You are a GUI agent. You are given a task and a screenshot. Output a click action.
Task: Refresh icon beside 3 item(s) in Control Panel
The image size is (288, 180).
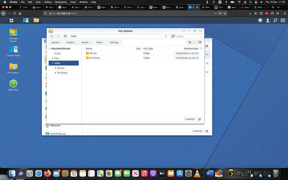[207, 131]
